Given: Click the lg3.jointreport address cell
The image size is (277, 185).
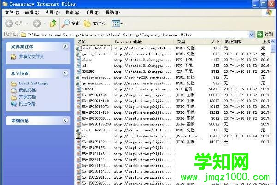Looking at the screenshot, I should pos(142,89).
